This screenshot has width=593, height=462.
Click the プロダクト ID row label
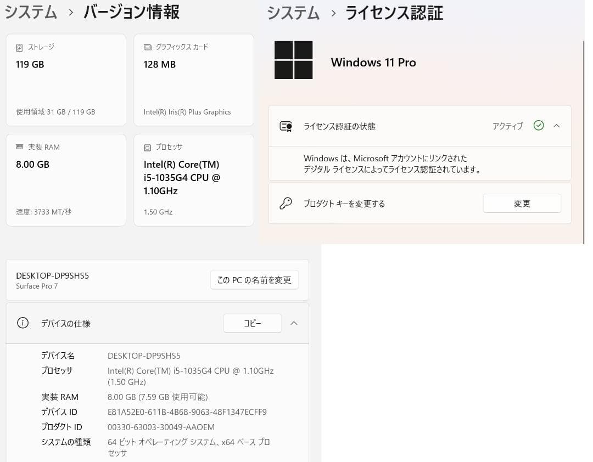61,427
